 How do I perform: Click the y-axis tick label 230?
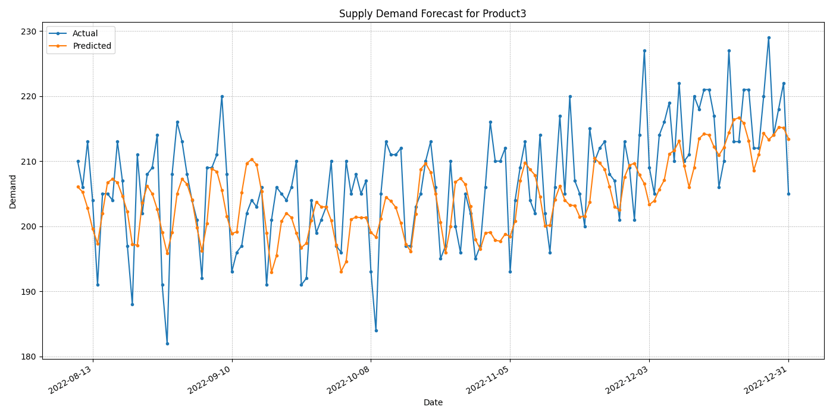(x=29, y=31)
